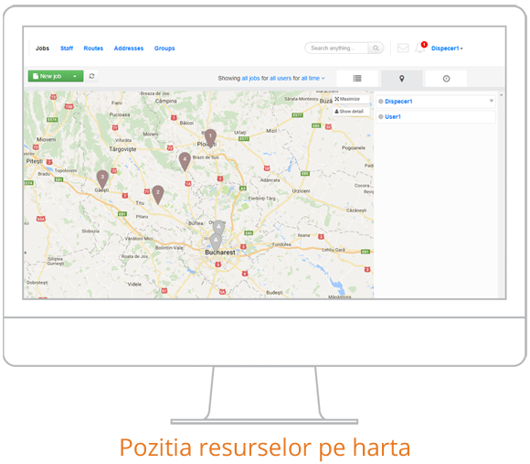Click job marker 3 near Gaesti
Screen dimensions: 530x464
click(x=102, y=179)
